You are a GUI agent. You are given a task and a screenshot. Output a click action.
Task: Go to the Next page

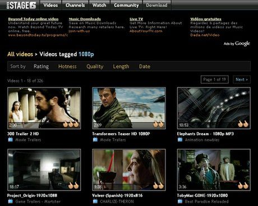(x=242, y=79)
